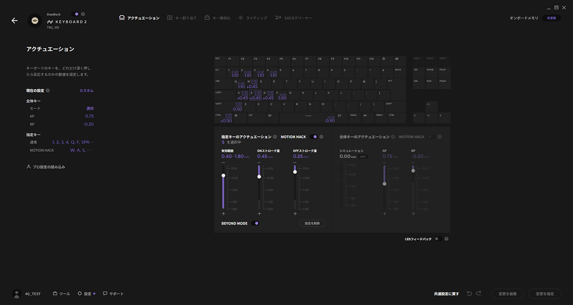Click the undo arrow icon
573x305 pixels.
coord(469,293)
